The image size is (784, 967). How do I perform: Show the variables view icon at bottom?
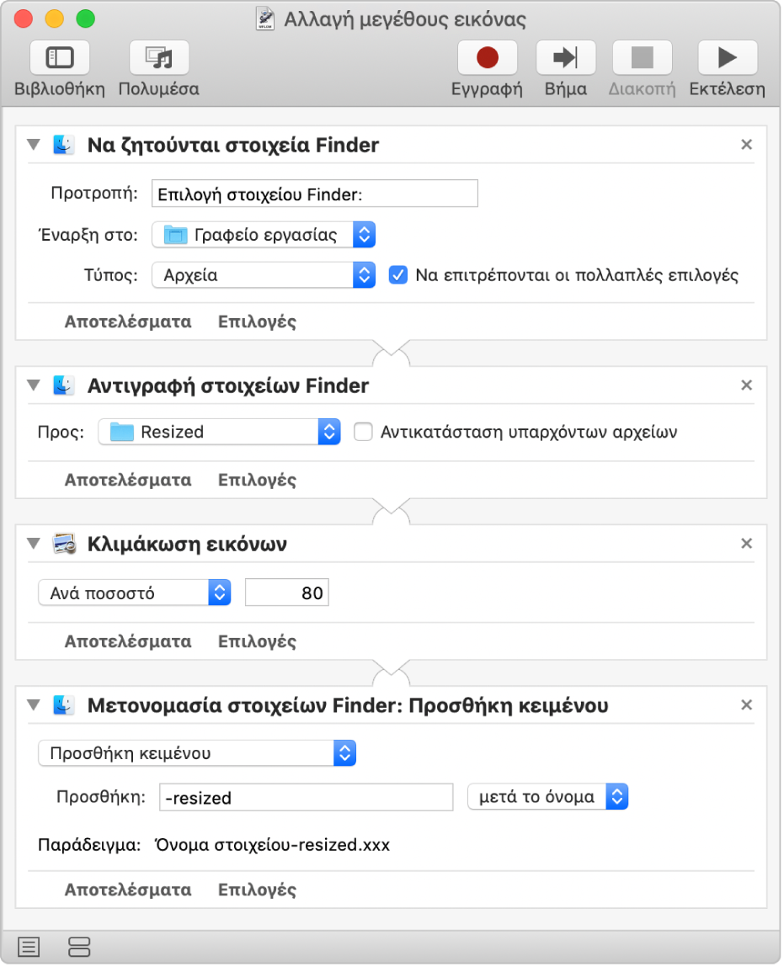[x=79, y=947]
